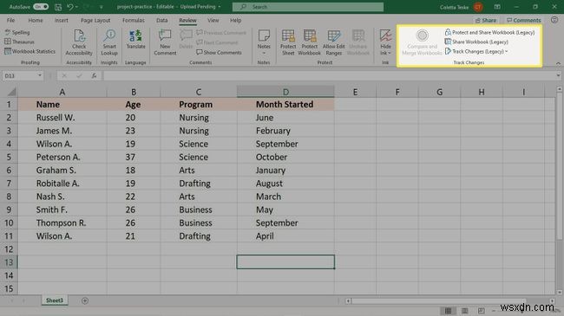Click Allow Edit Ranges icon
Image resolution: width=564 pixels, height=316 pixels.
(334, 35)
